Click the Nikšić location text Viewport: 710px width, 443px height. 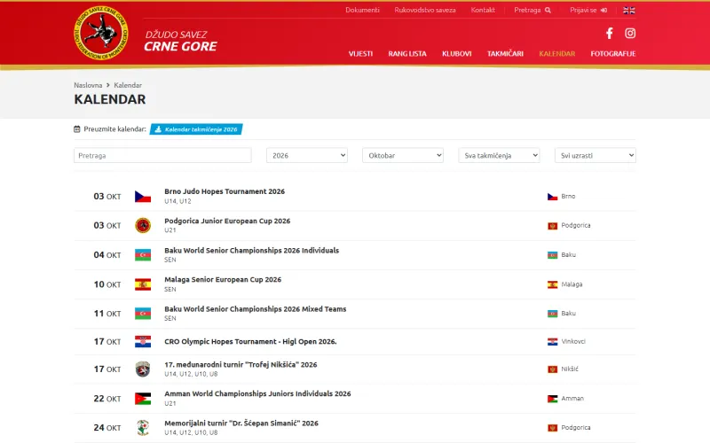pyautogui.click(x=570, y=369)
